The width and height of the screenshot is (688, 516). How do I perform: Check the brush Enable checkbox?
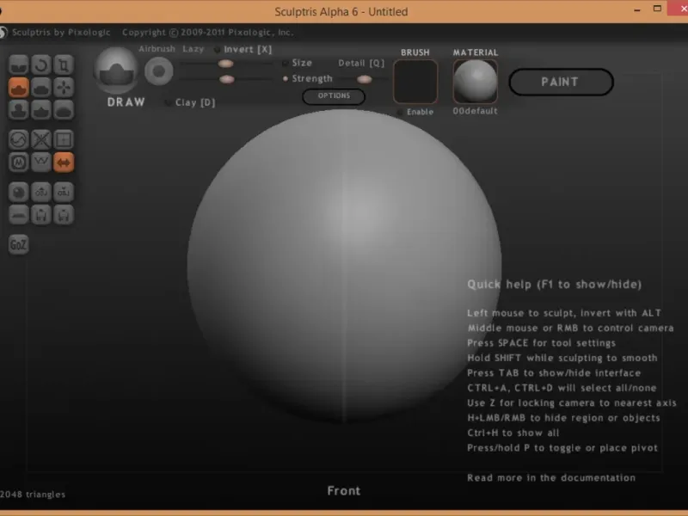point(399,113)
